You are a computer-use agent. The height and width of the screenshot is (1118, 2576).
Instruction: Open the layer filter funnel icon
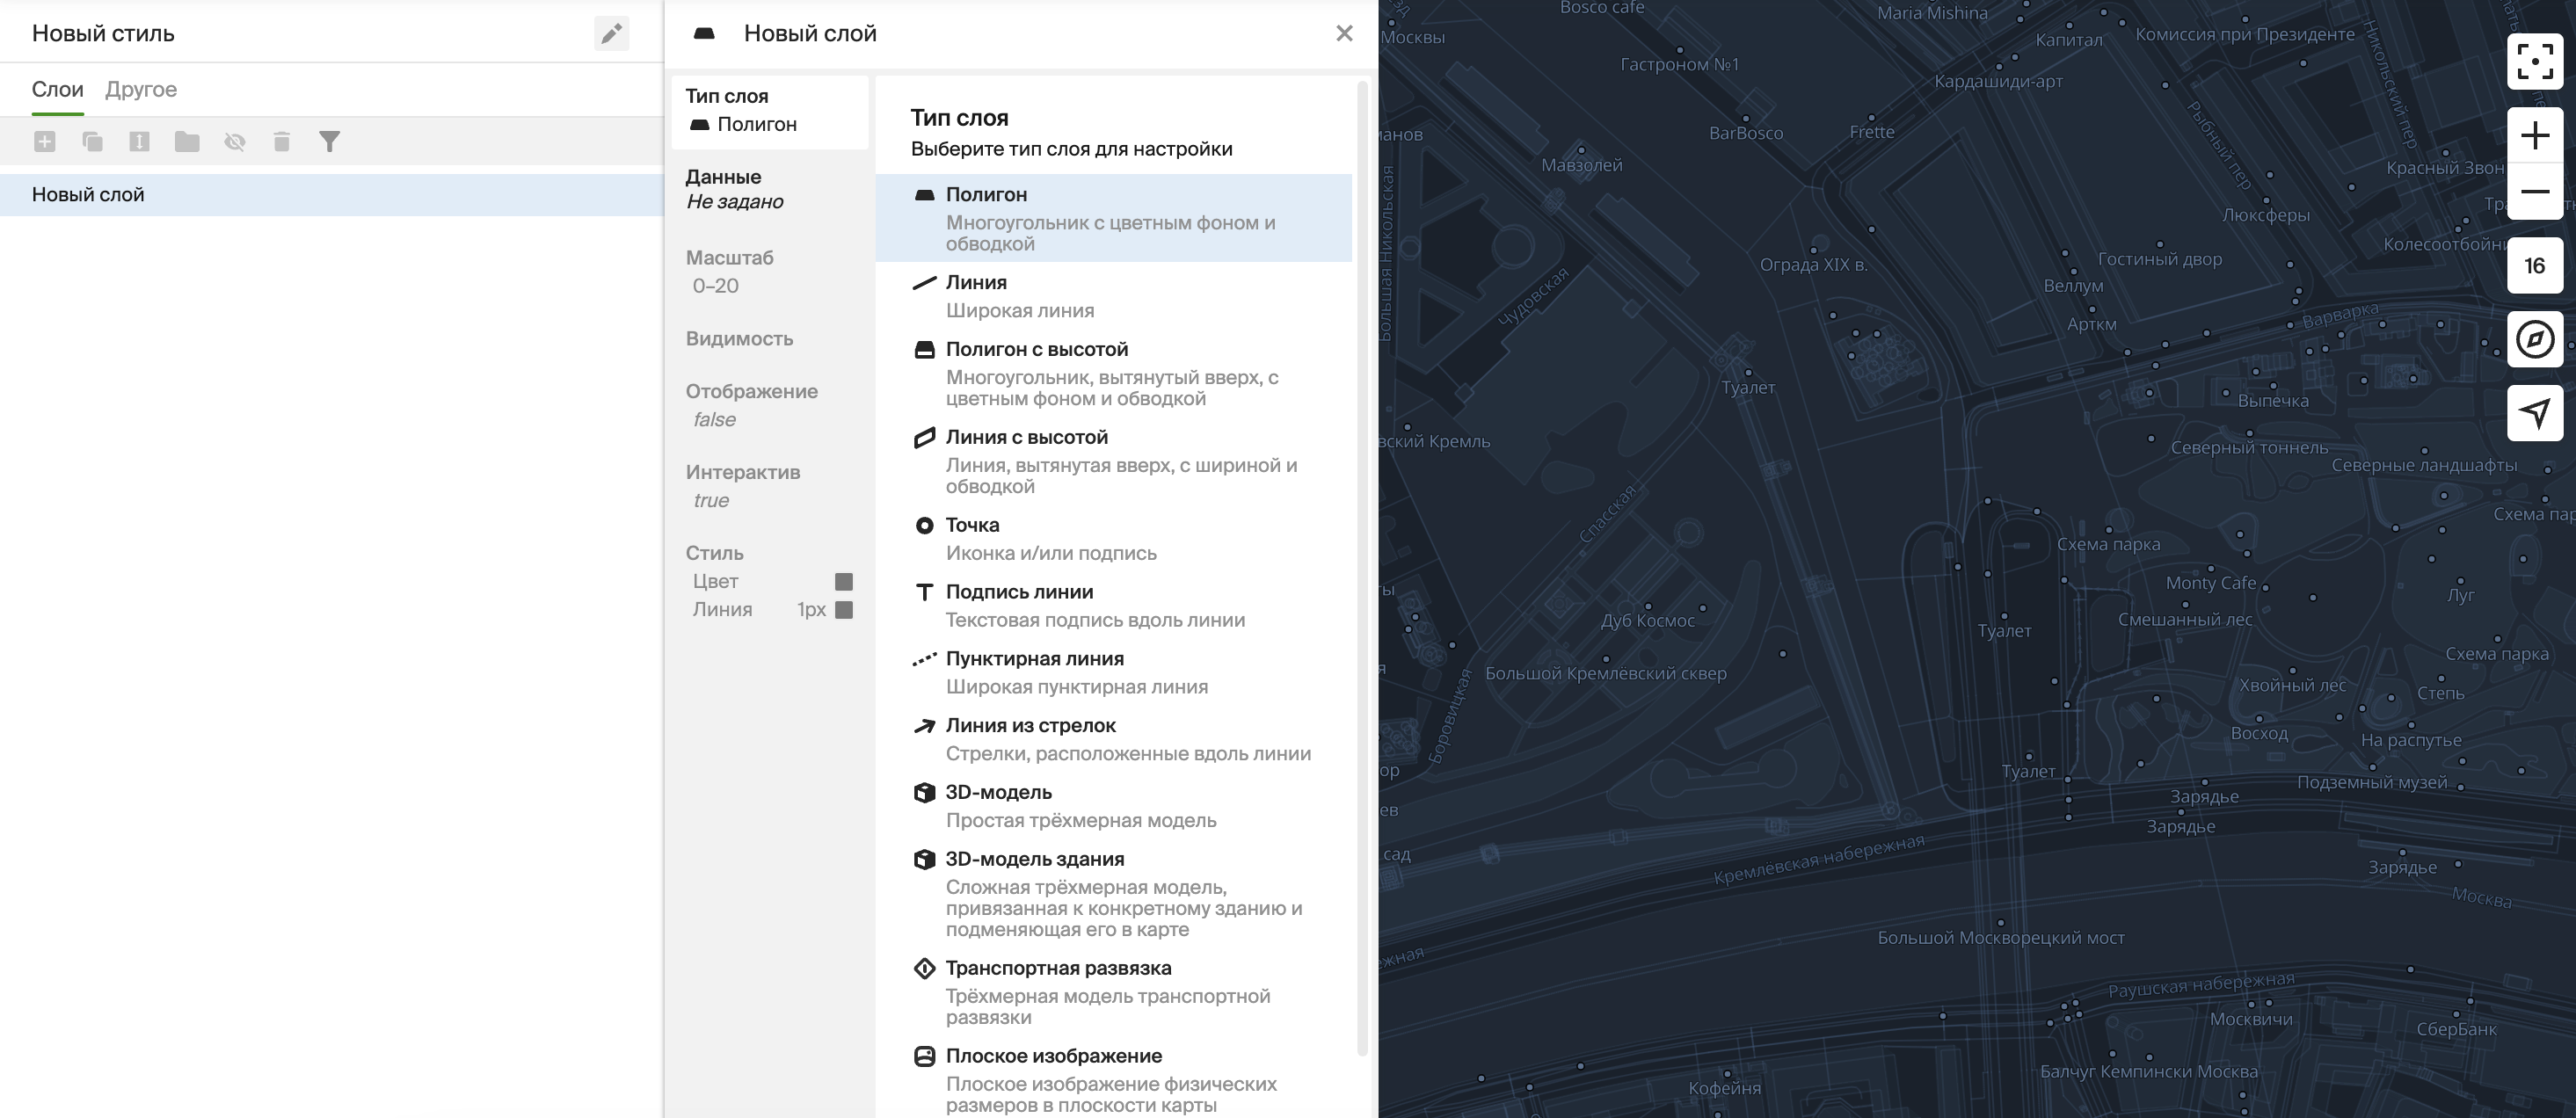point(329,141)
